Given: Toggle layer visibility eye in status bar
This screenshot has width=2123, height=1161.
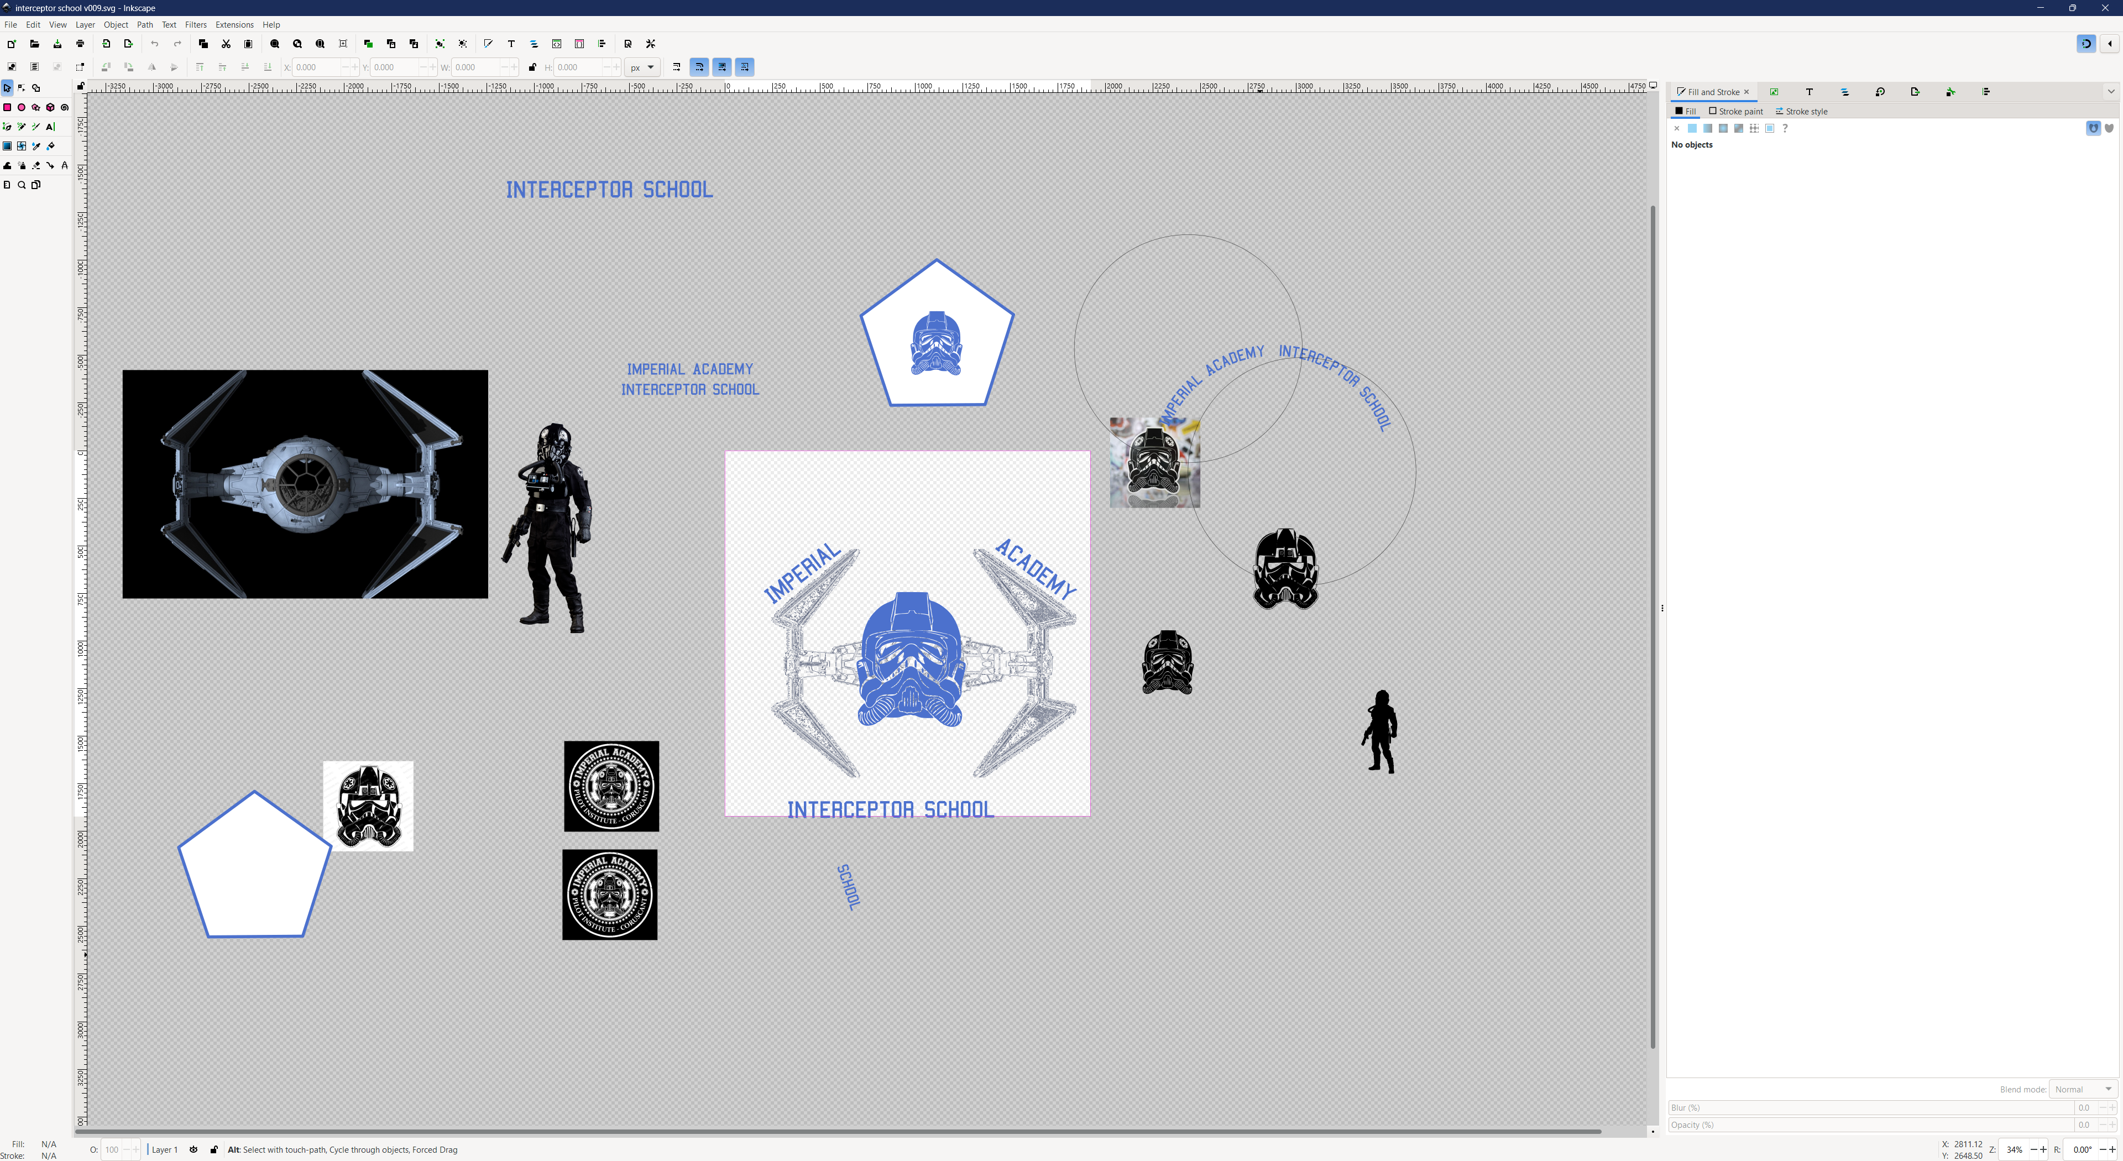Looking at the screenshot, I should 194,1149.
